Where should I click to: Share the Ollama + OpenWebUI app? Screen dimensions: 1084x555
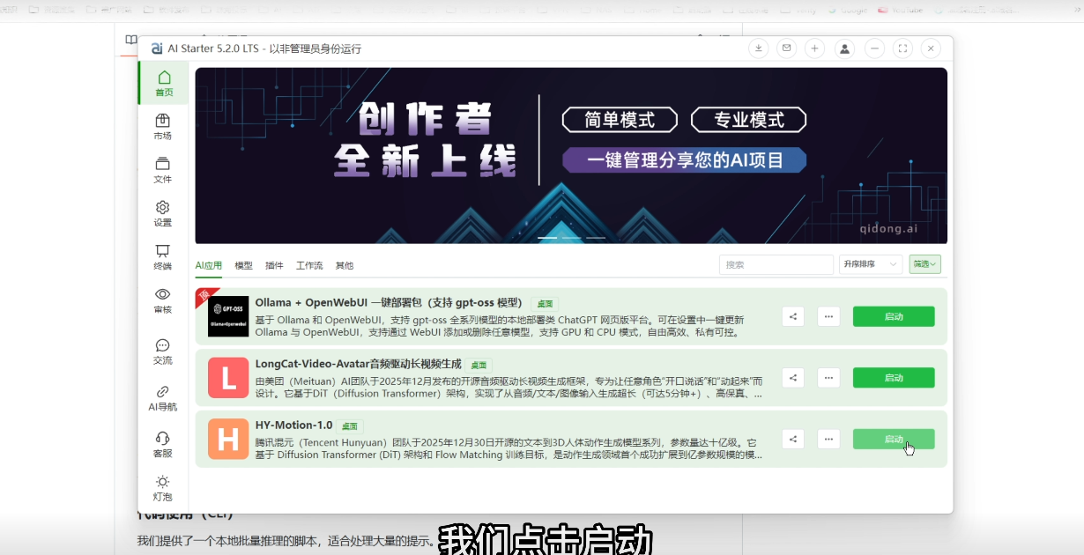pyautogui.click(x=793, y=316)
